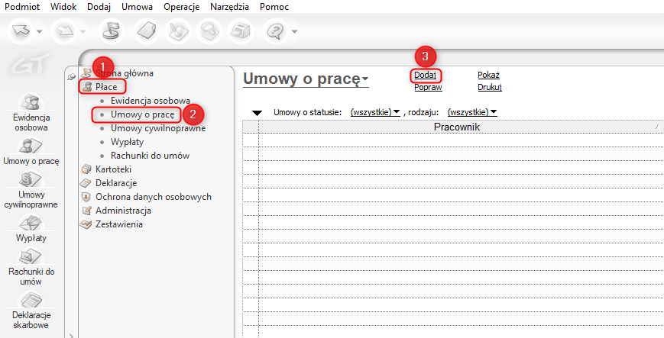The height and width of the screenshot is (338, 664).
Task: Open the back arrow history dropdown
Action: coord(40,31)
